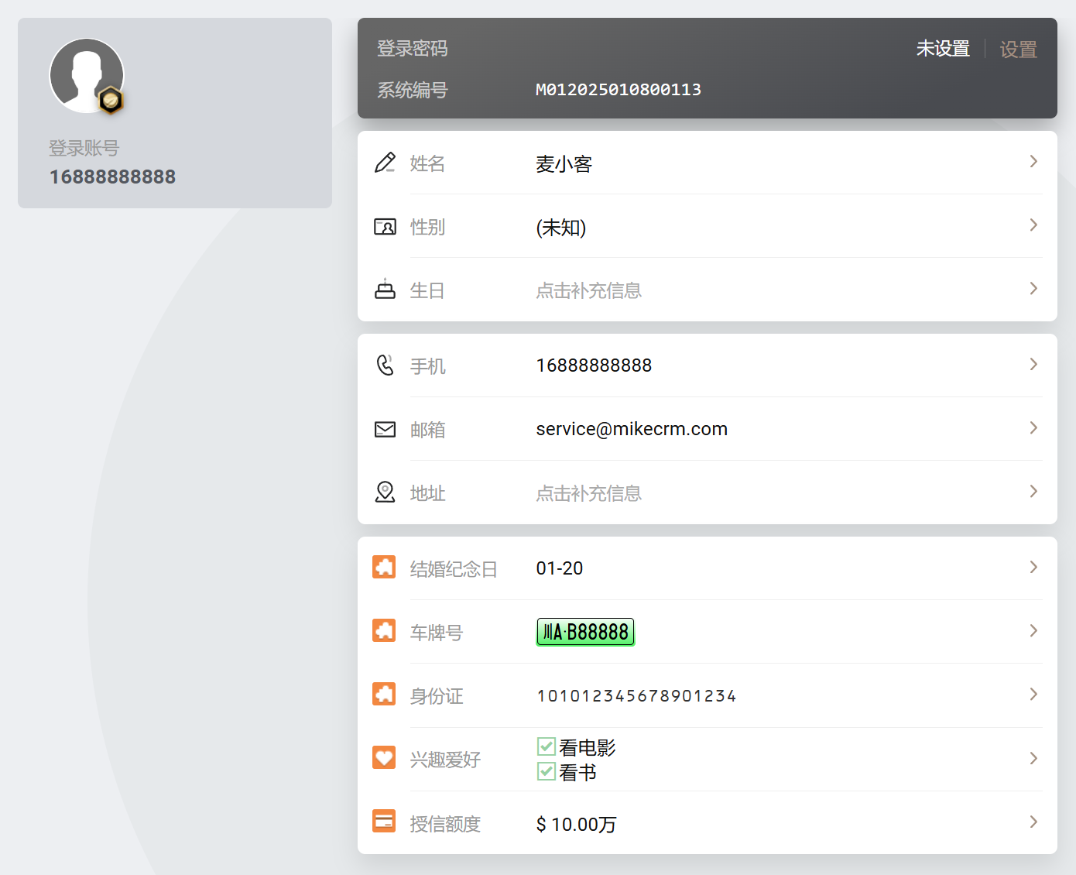Expand the 姓名 row chevron
This screenshot has height=875, width=1076.
tap(1033, 162)
